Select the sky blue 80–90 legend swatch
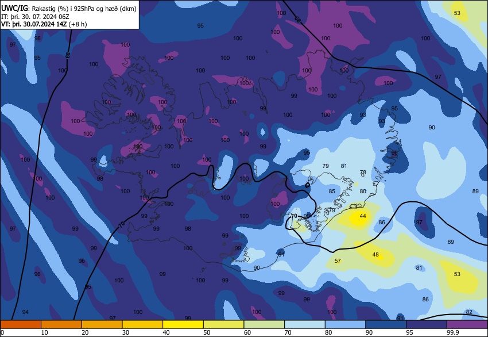This screenshot has width=488, height=337. (346, 324)
